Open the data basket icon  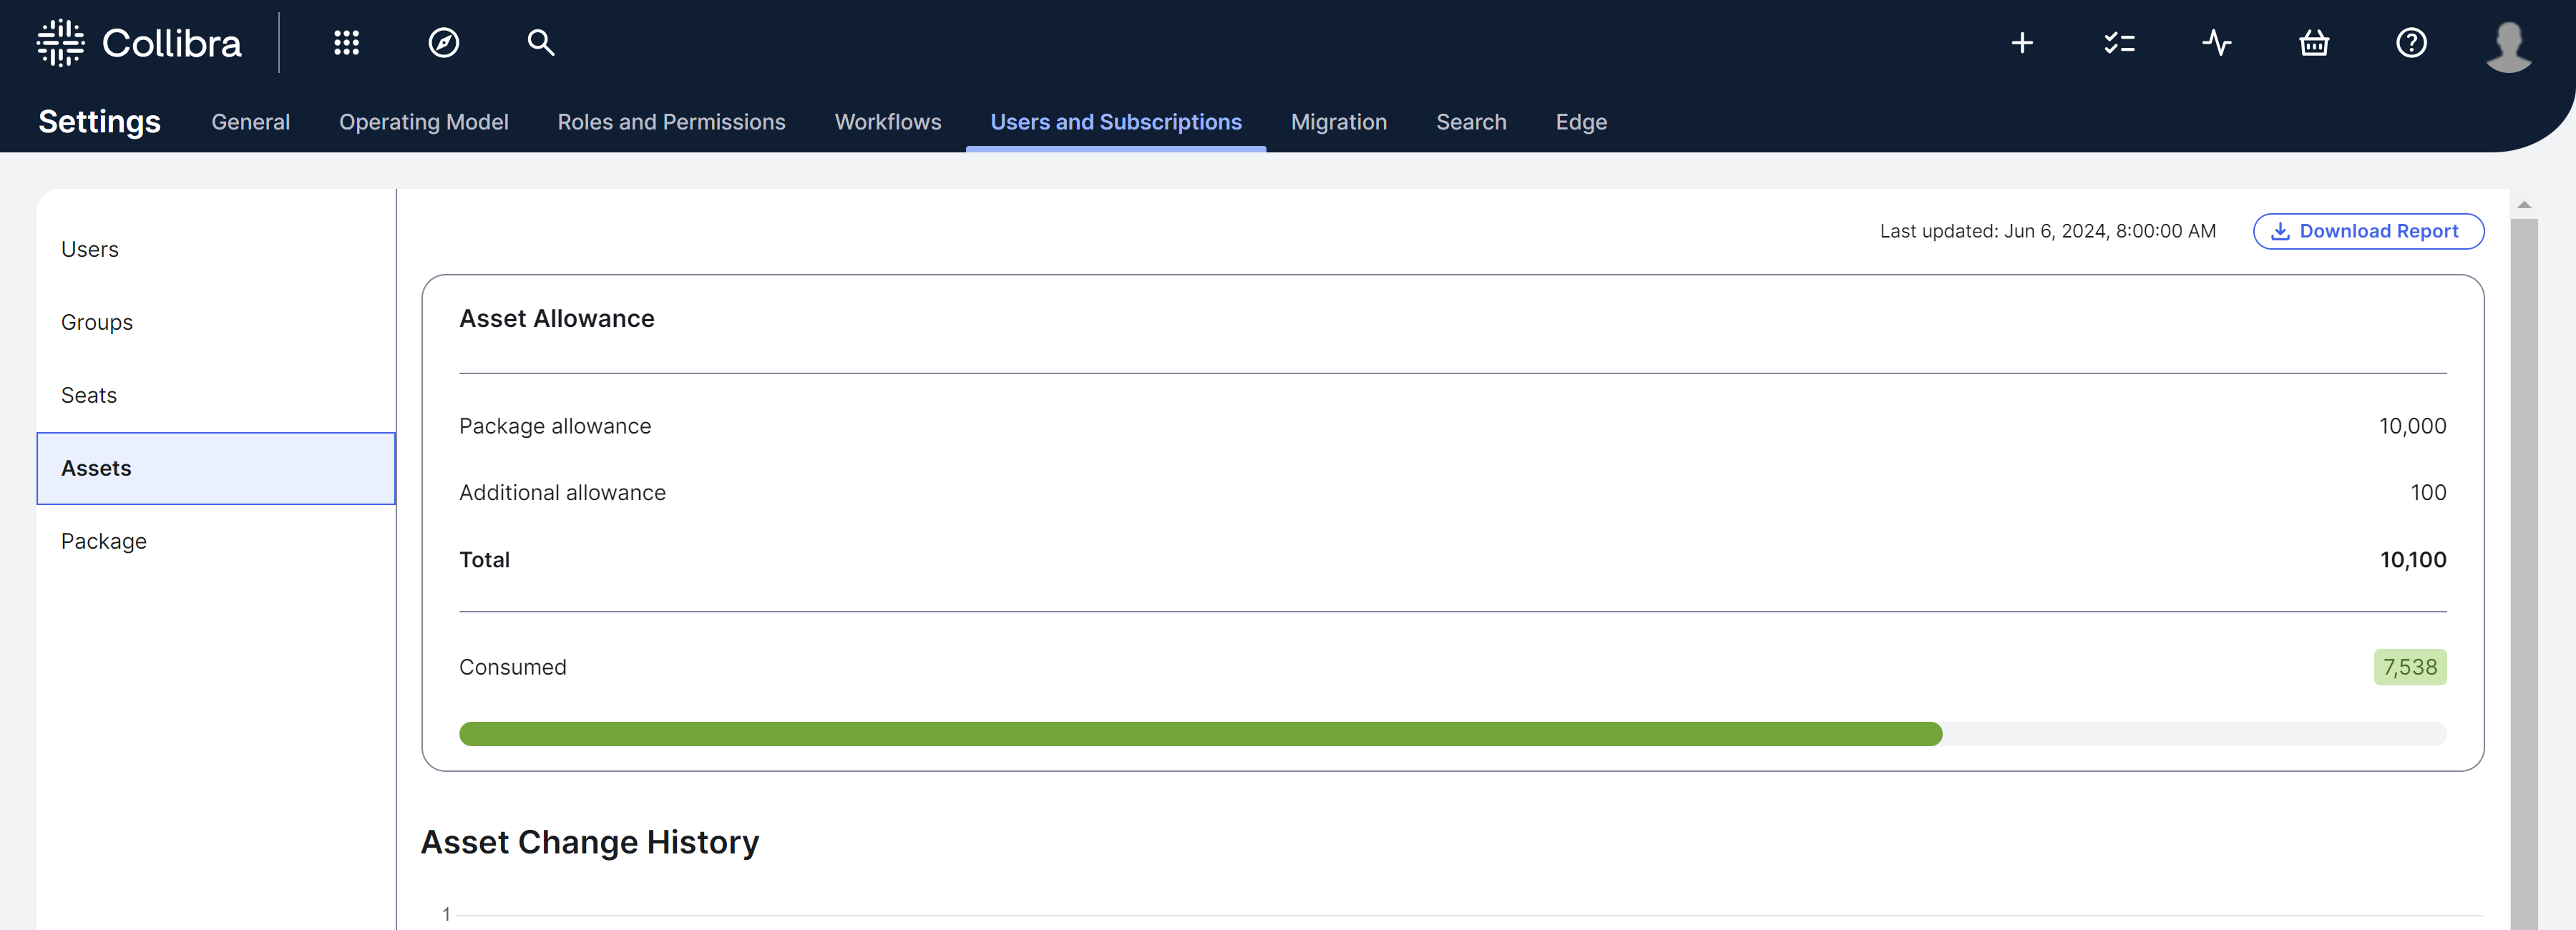(x=2313, y=43)
